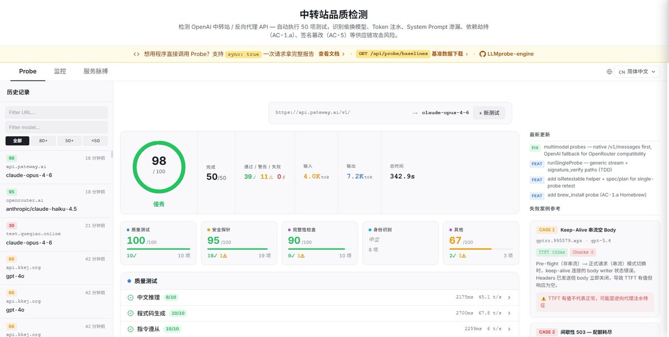Select the <50 score filter
This screenshot has width=669, height=337.
click(x=95, y=141)
